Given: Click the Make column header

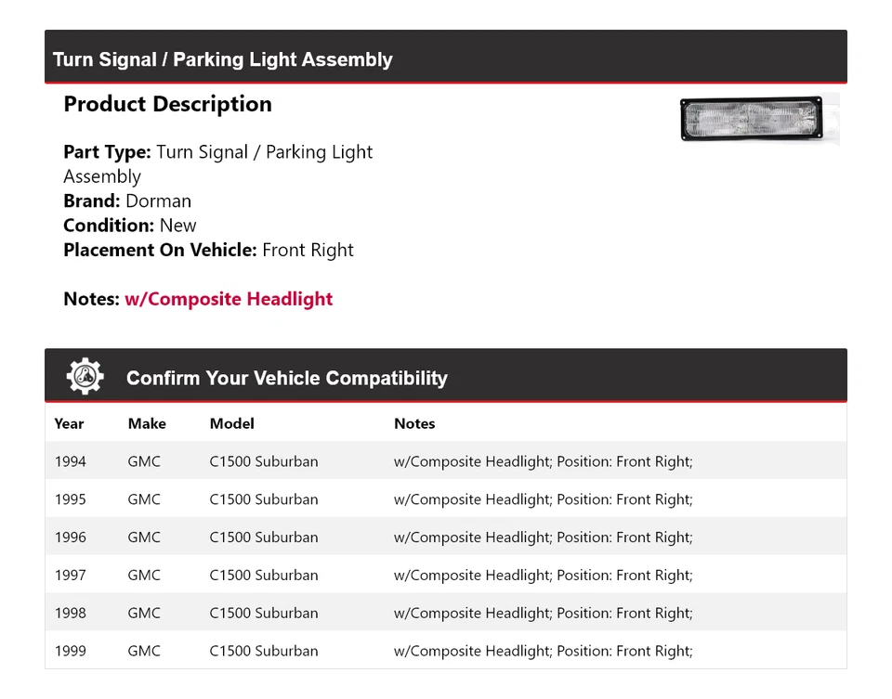Looking at the screenshot, I should [x=147, y=423].
